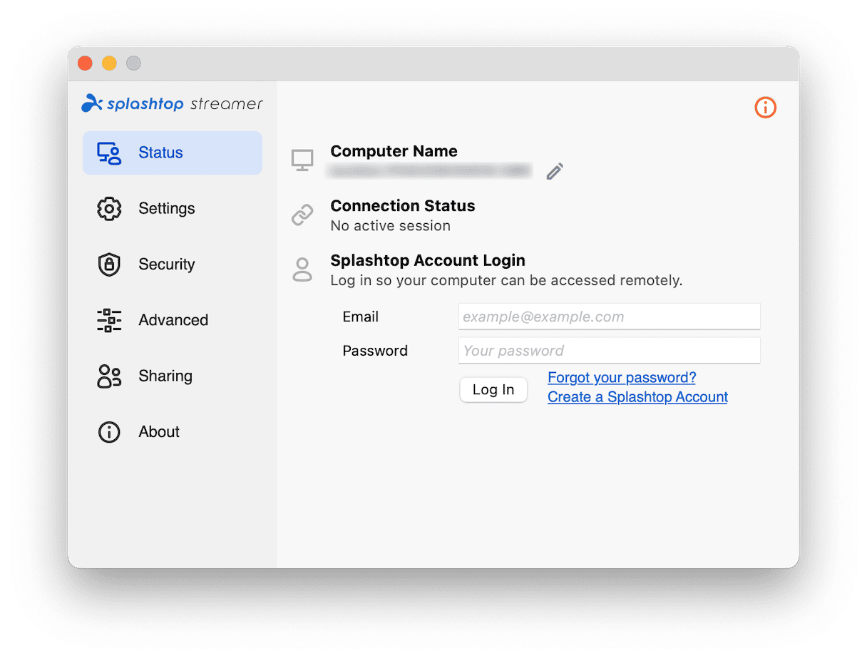867x658 pixels.
Task: Focus the Password input field
Action: tap(610, 351)
